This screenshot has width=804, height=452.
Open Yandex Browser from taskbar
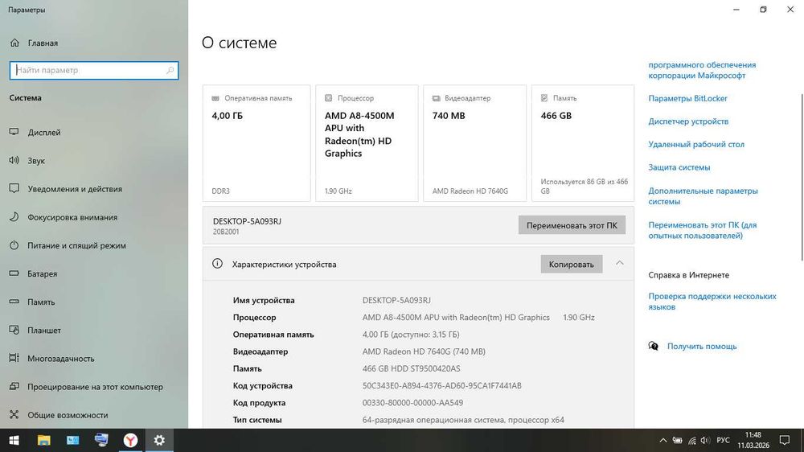(x=131, y=440)
